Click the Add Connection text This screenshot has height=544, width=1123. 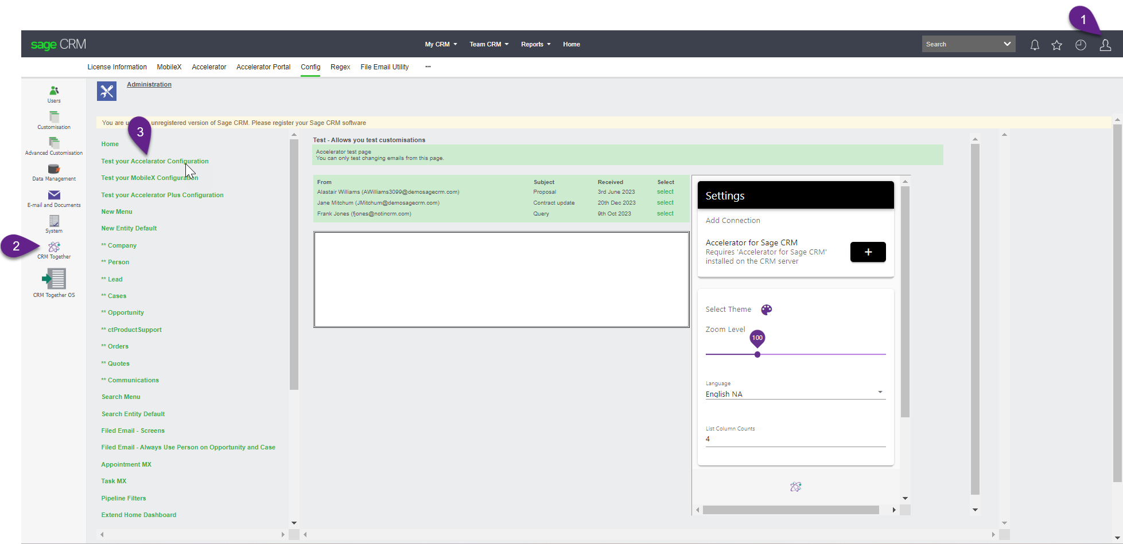(733, 221)
